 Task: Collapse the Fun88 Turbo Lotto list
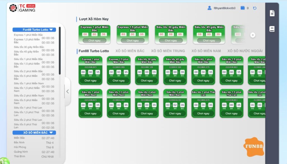click(x=34, y=30)
